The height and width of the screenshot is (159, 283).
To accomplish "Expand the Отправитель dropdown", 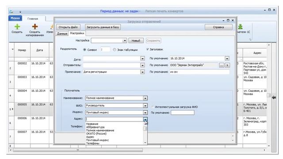I will 142,65.
